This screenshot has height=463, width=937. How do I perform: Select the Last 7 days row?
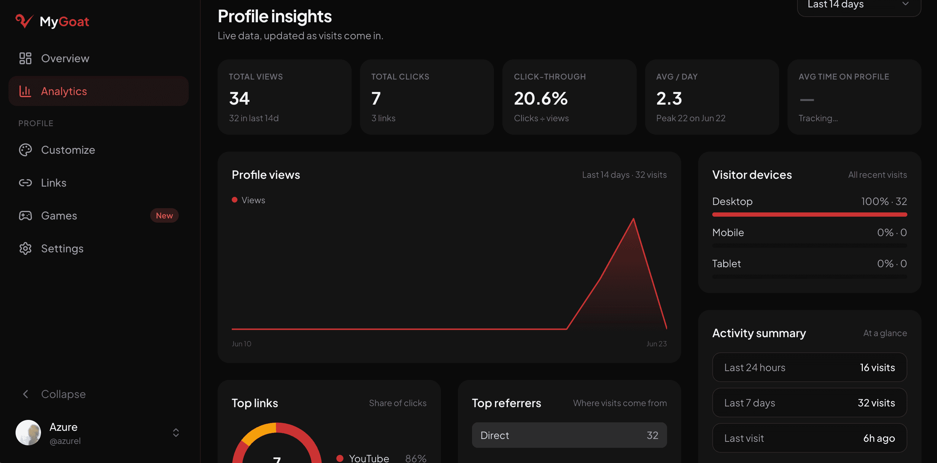809,403
